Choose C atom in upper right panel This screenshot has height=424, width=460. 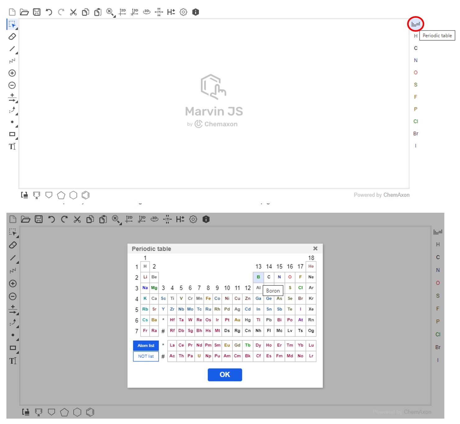416,48
